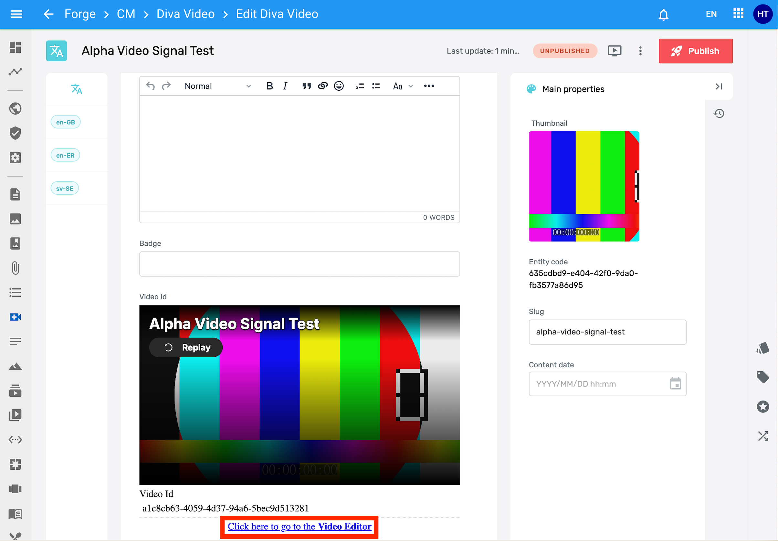Open the puzzle frame sidebar icon
The image size is (778, 541).
click(15, 464)
